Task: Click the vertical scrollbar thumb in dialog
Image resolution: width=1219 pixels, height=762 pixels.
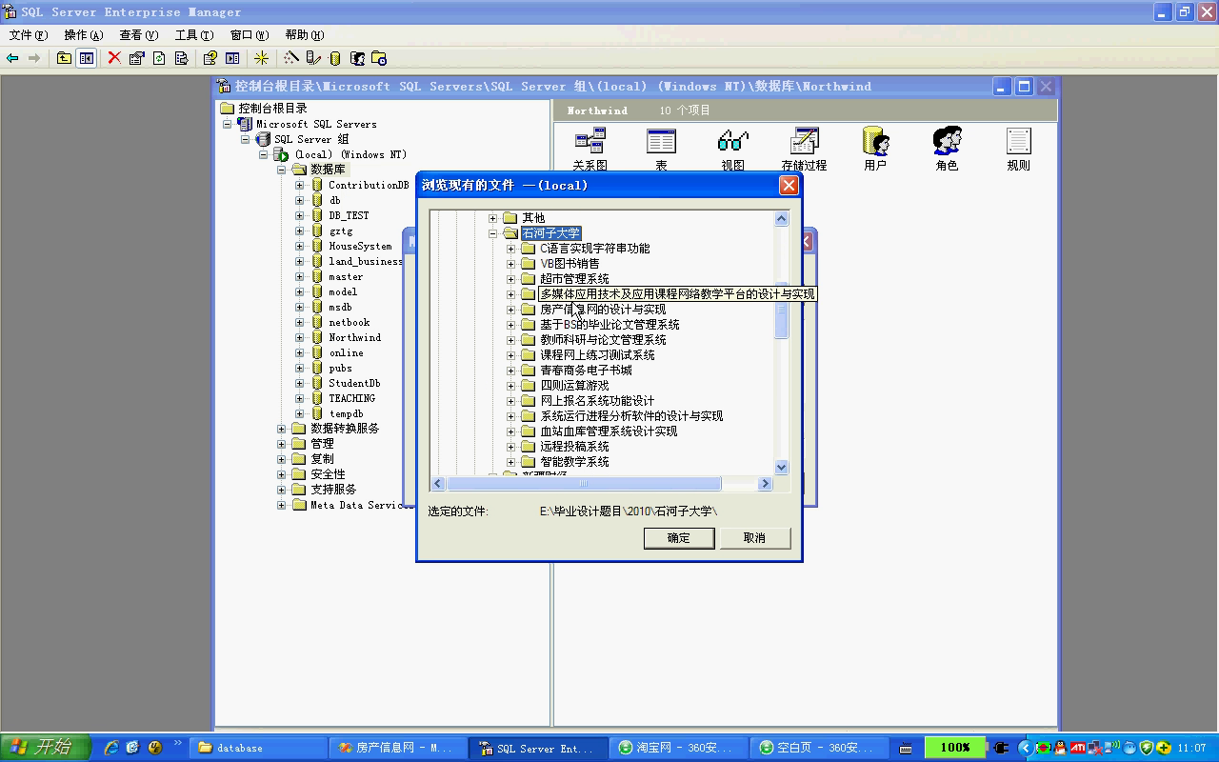Action: tap(782, 311)
